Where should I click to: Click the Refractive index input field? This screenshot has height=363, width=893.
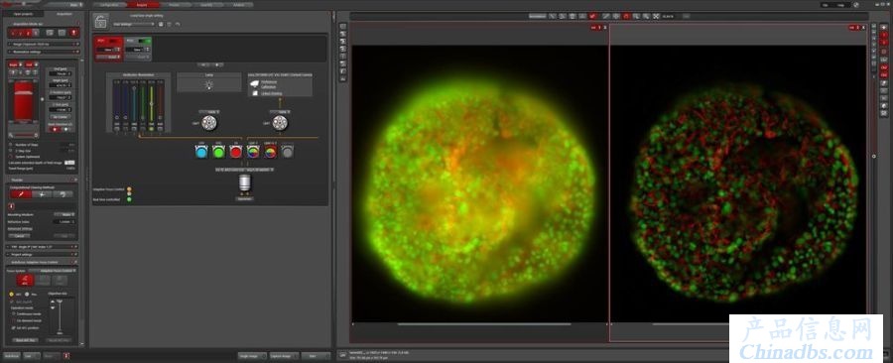click(x=64, y=221)
